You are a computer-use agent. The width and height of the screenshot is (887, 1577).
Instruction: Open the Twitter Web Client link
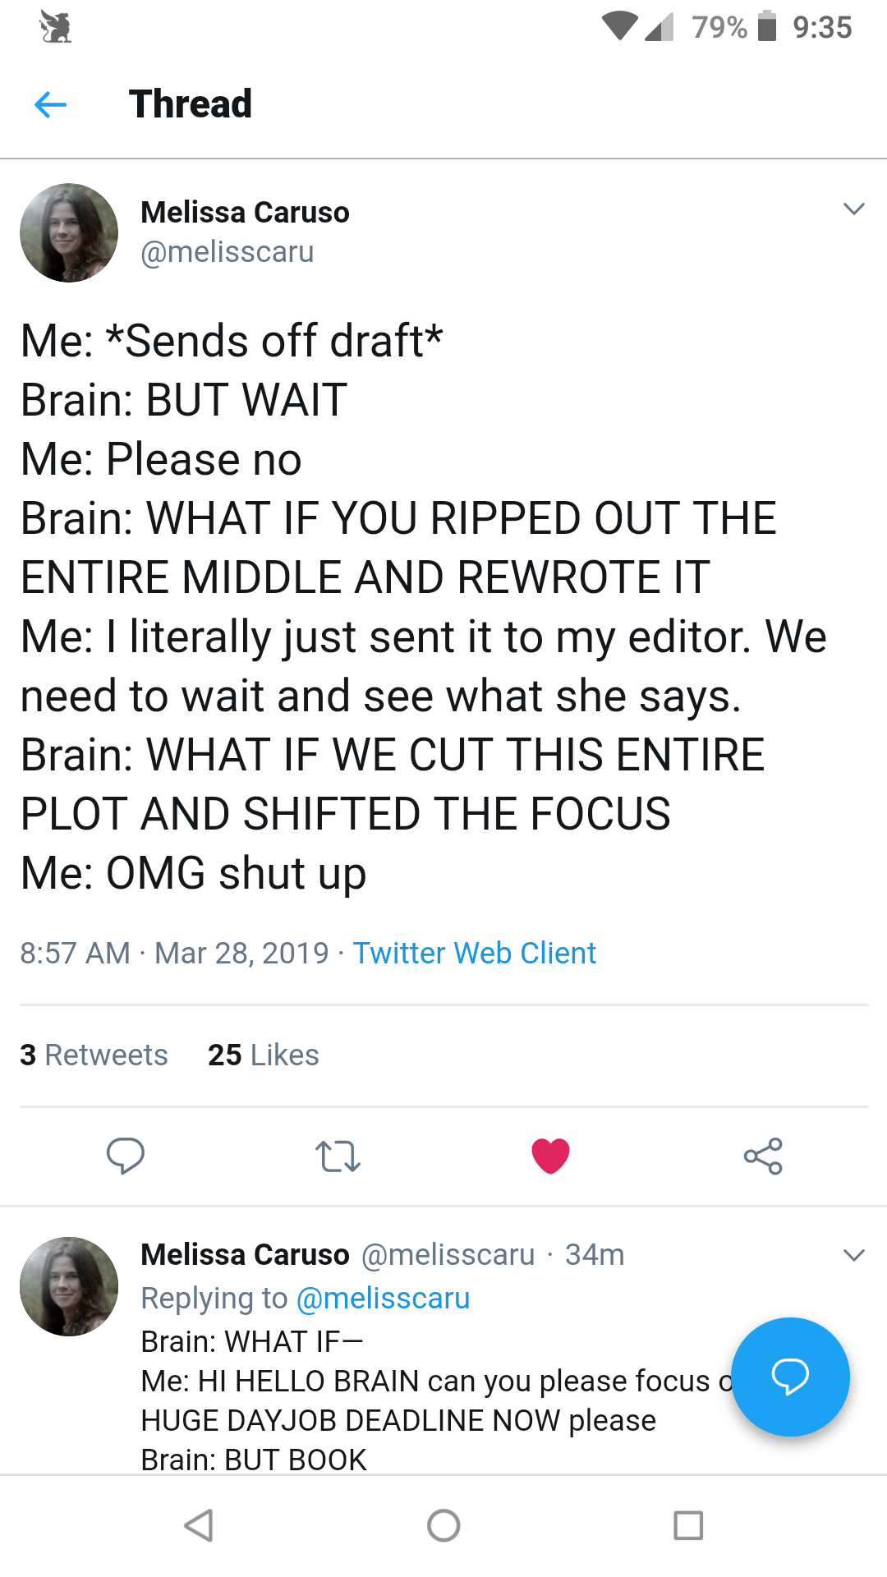pyautogui.click(x=474, y=953)
